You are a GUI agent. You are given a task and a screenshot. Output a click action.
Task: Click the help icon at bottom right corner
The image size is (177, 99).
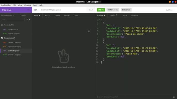(x=174, y=97)
